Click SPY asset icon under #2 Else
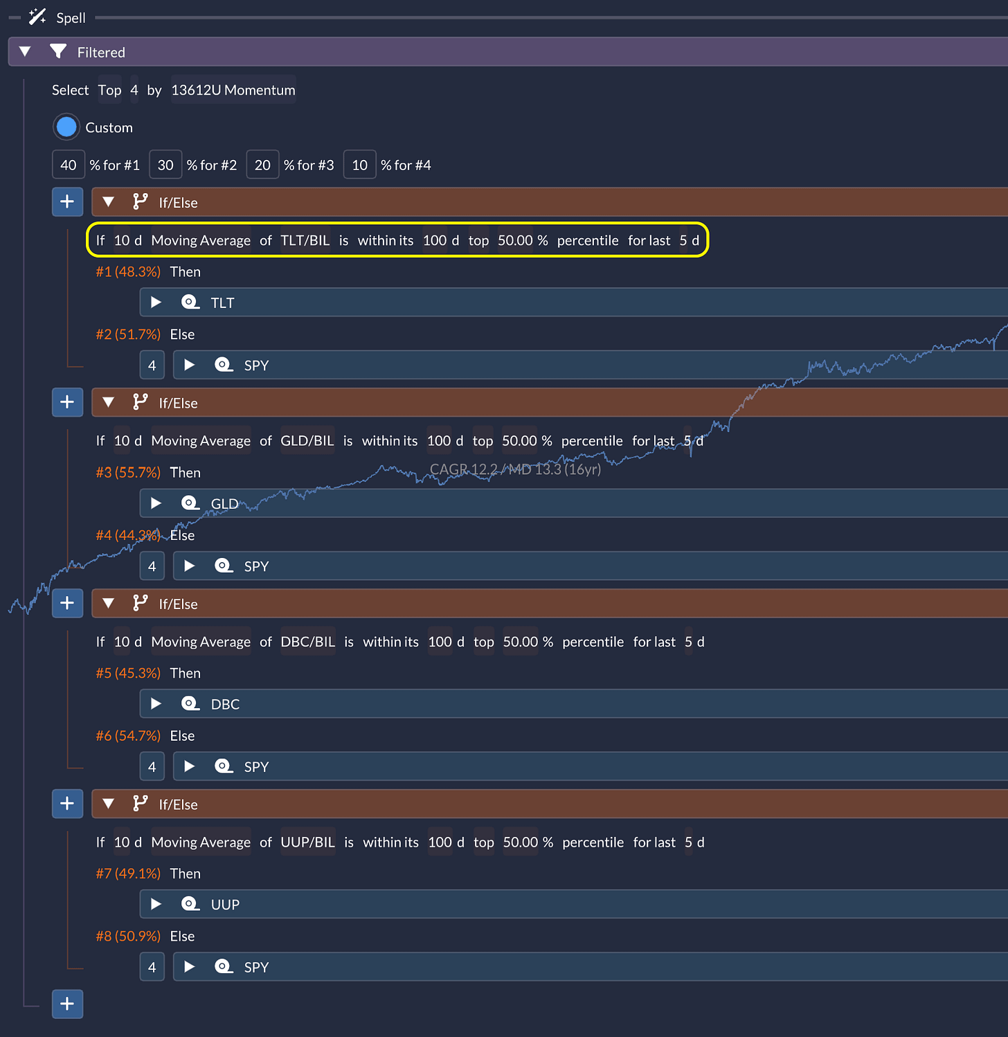 click(x=223, y=364)
